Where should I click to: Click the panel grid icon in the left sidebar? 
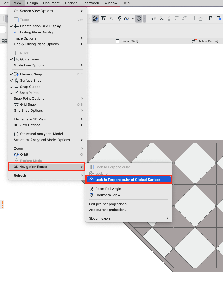click(4, 41)
